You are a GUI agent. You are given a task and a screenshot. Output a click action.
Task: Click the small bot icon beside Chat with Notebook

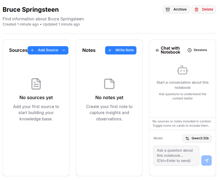(157, 50)
